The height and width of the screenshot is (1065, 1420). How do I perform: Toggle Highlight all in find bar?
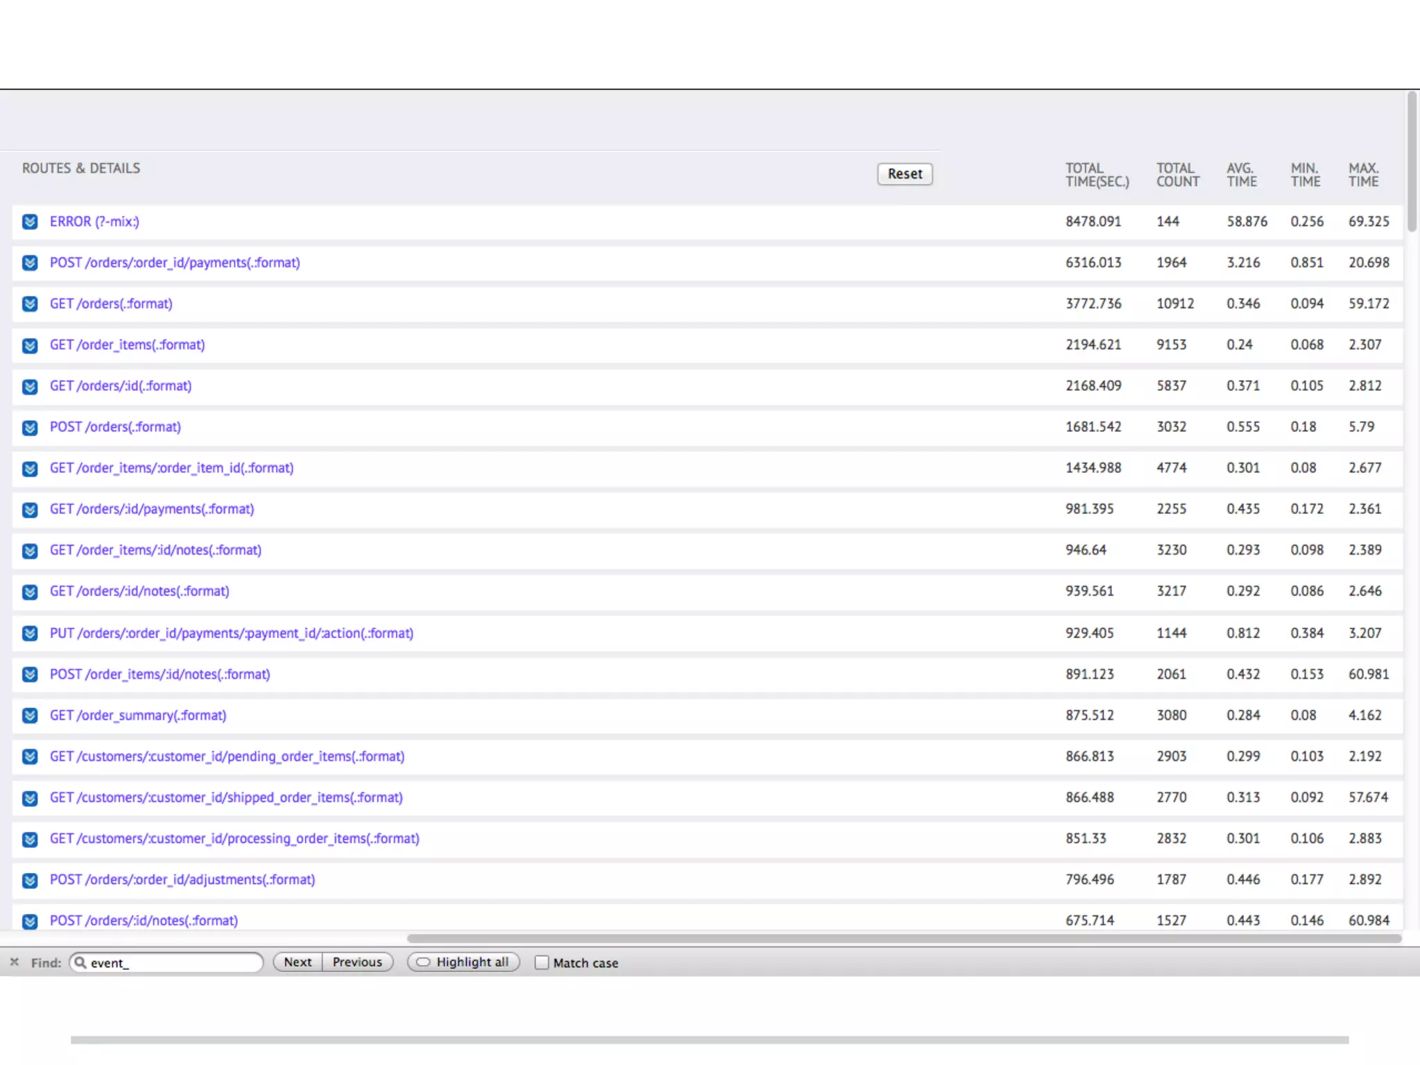coord(463,962)
